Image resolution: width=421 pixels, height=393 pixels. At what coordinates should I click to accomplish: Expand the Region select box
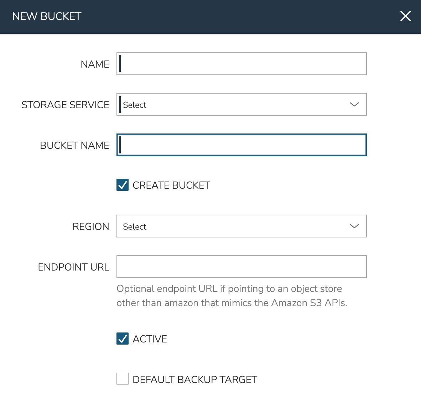235,226
